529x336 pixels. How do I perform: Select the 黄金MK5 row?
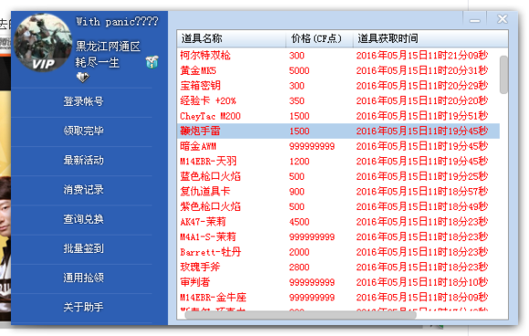coord(338,70)
